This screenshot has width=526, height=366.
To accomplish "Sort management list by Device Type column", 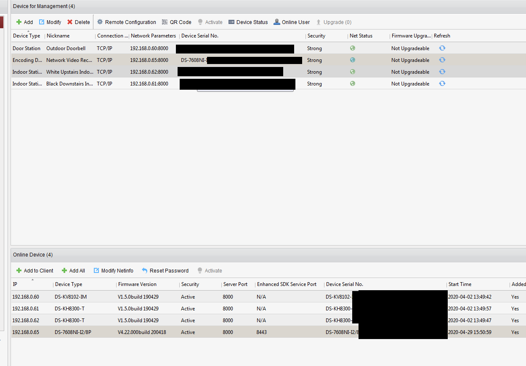I will pos(27,36).
